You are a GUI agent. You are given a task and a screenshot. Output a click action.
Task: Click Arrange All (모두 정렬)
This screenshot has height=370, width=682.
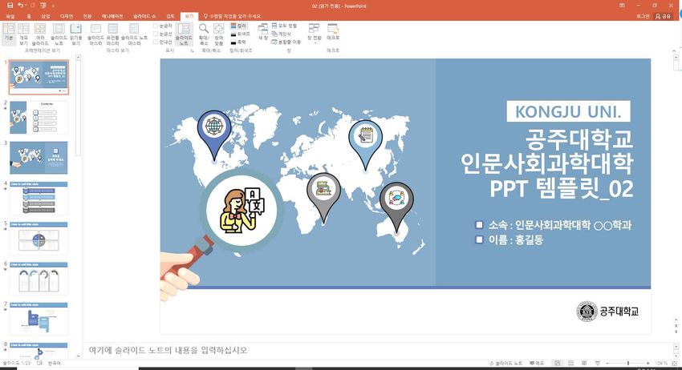(284, 26)
